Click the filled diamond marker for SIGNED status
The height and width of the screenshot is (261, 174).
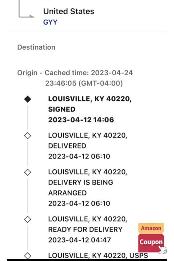pos(28,99)
